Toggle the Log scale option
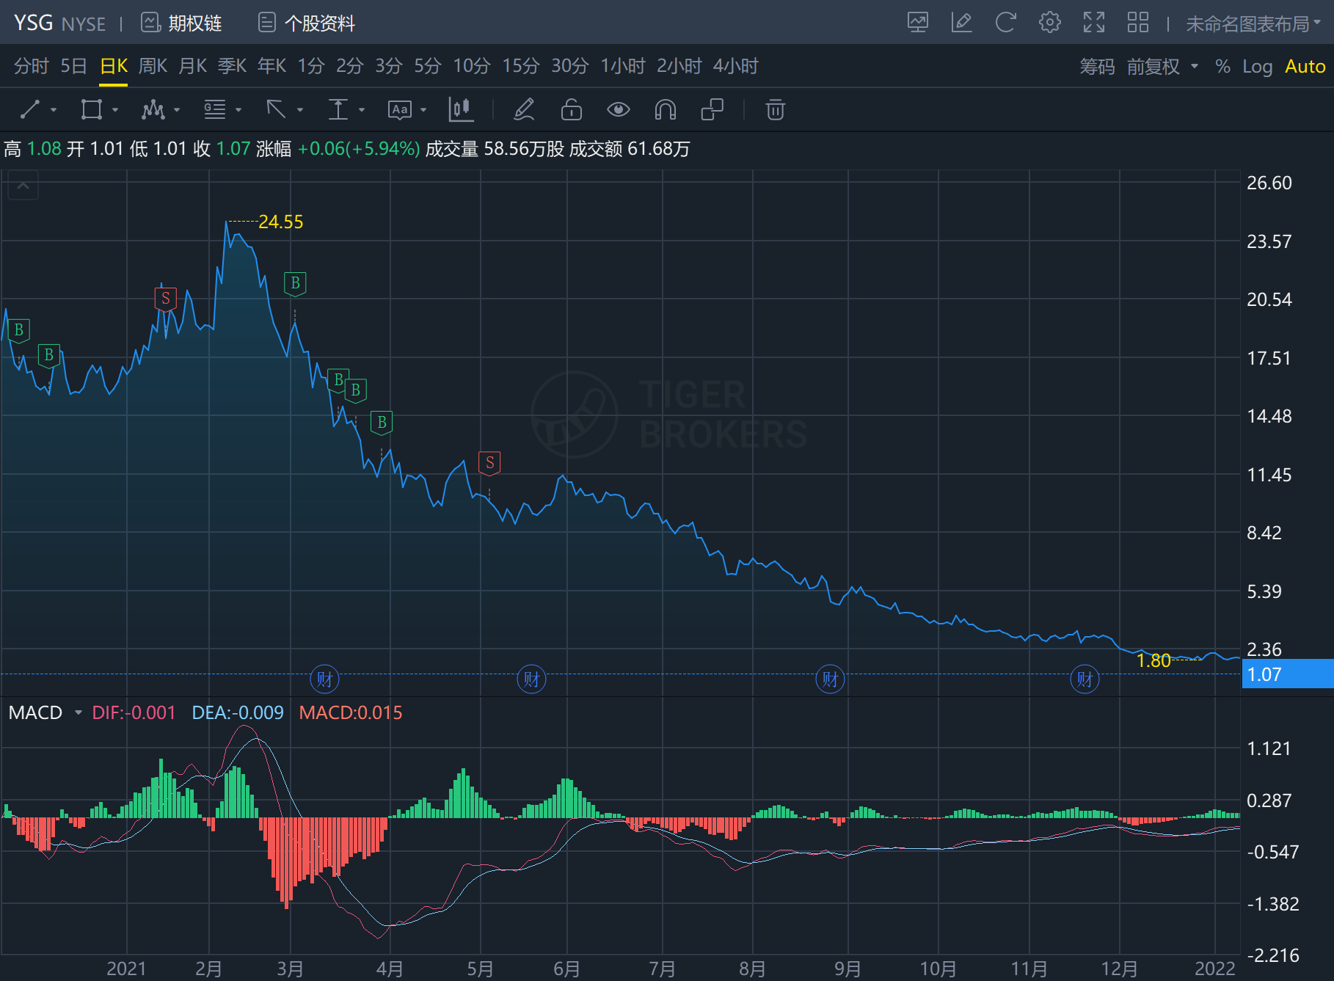This screenshot has height=981, width=1334. (1256, 67)
